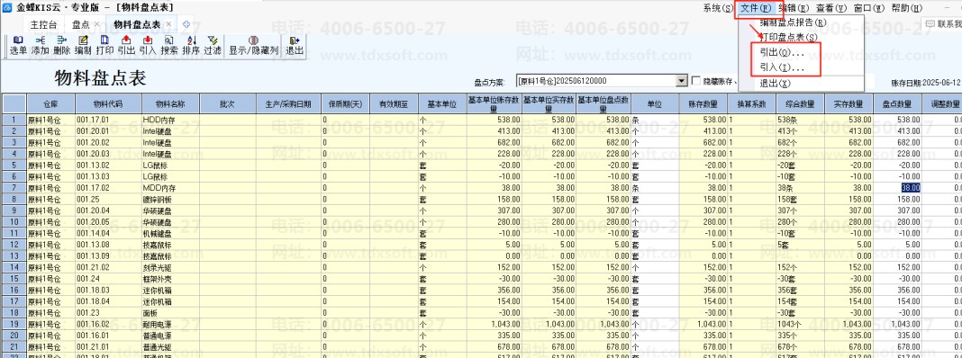Click the 换算系数 column header

751,104
